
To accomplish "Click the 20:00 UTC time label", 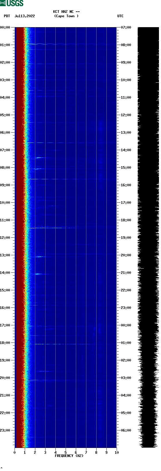I will (x=126, y=255).
